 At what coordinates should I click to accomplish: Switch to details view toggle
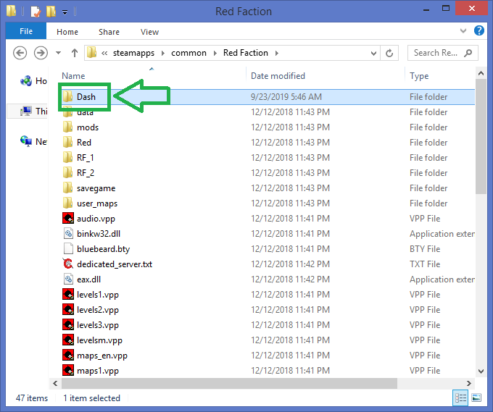click(x=460, y=398)
